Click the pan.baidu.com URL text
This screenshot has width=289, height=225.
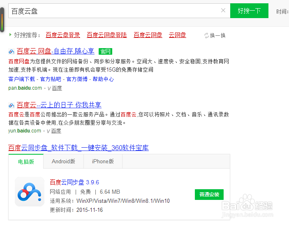pos(25,88)
